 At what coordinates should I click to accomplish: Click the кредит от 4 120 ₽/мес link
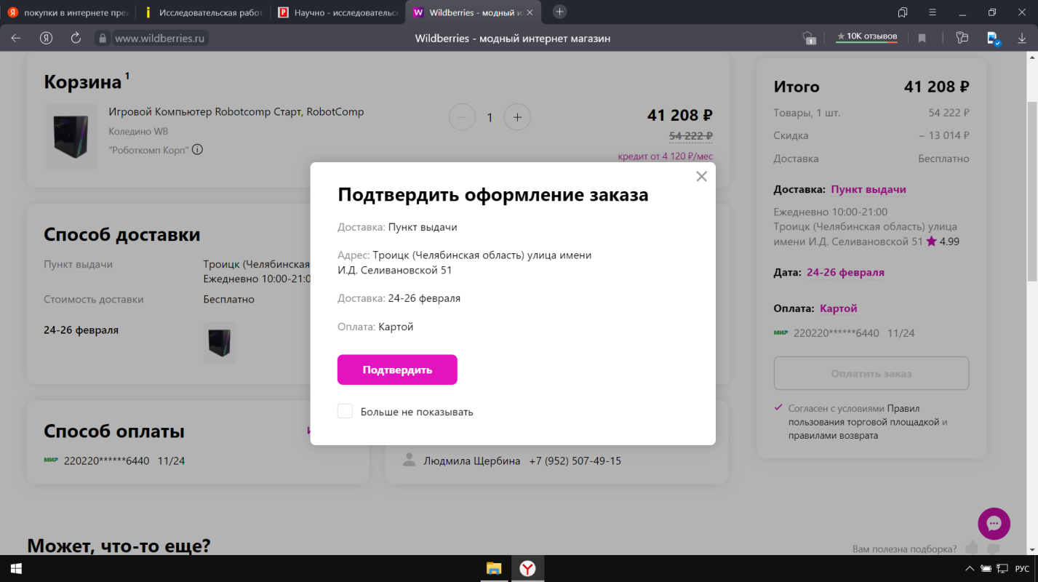665,156
